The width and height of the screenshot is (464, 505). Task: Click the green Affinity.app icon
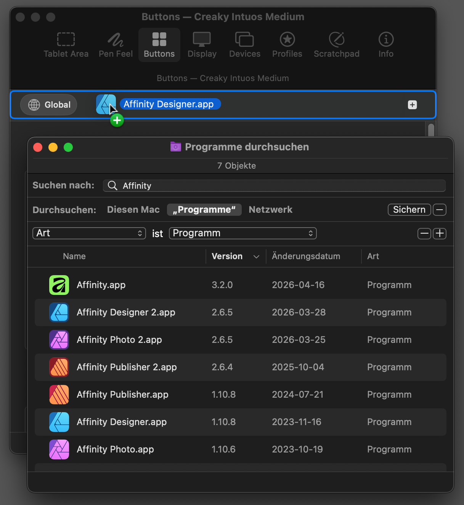click(x=59, y=285)
